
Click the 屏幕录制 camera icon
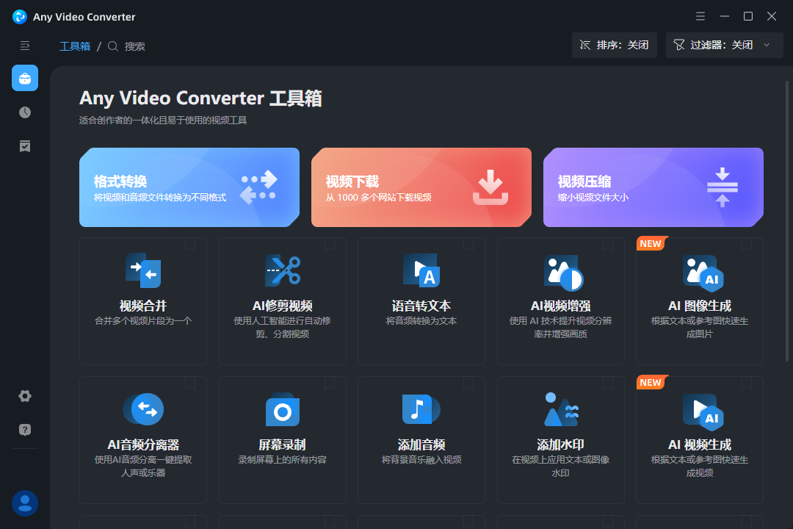click(283, 410)
